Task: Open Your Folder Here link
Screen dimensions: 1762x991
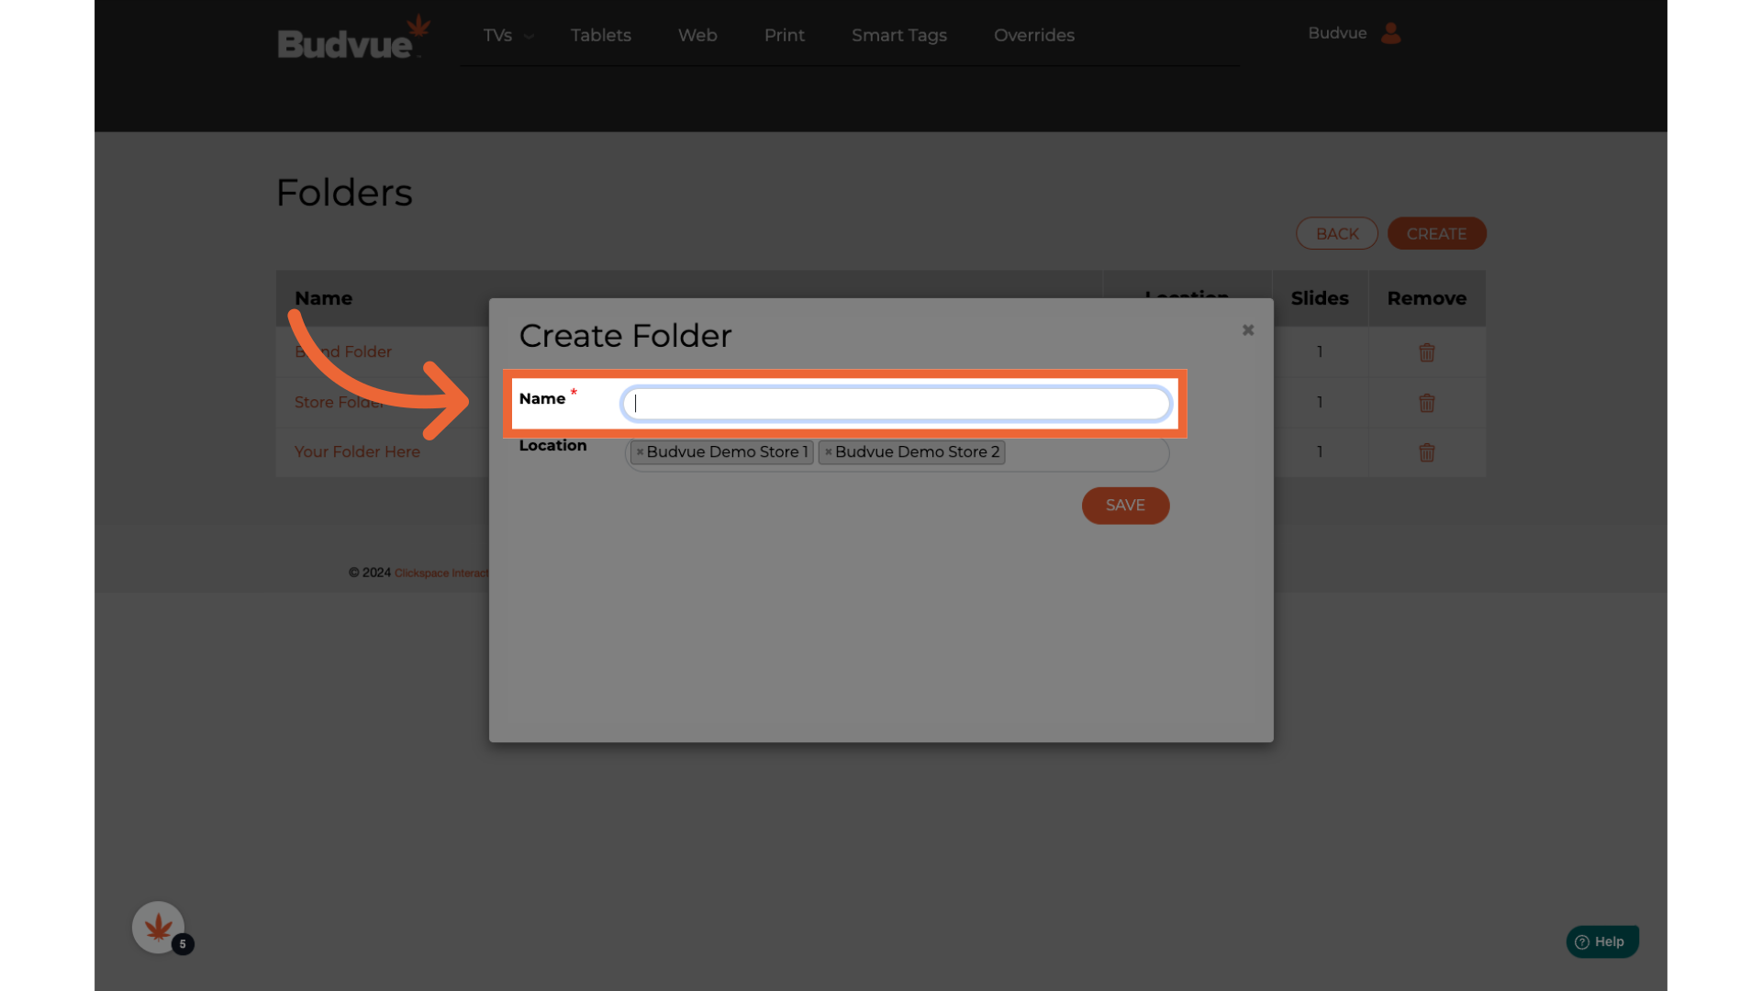Action: pos(357,452)
